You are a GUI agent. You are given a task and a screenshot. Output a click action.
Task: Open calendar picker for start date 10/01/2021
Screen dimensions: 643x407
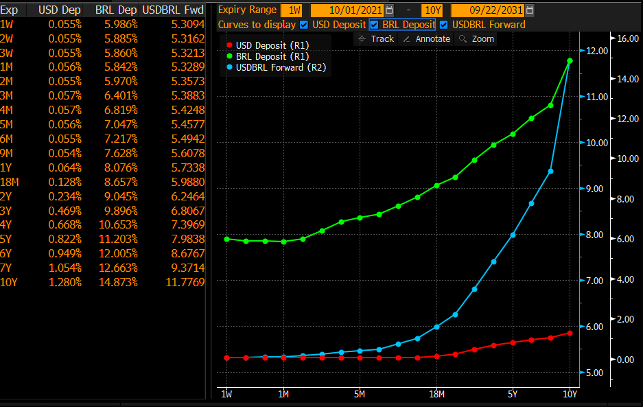click(389, 10)
